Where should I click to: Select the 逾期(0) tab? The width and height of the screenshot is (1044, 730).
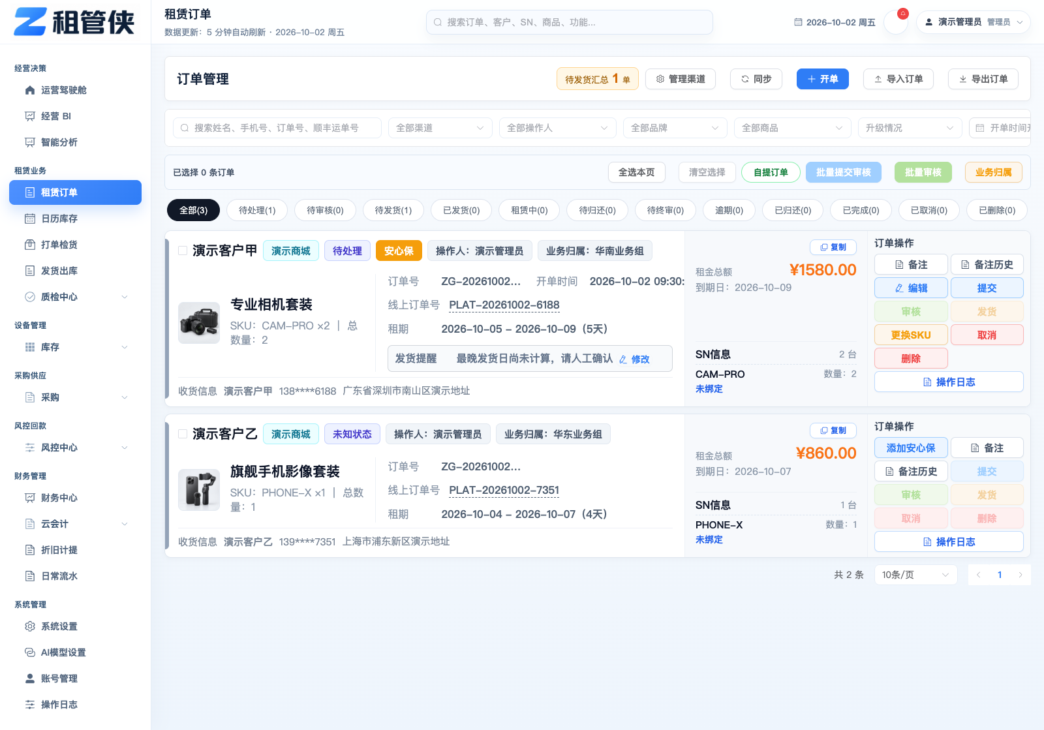(729, 210)
